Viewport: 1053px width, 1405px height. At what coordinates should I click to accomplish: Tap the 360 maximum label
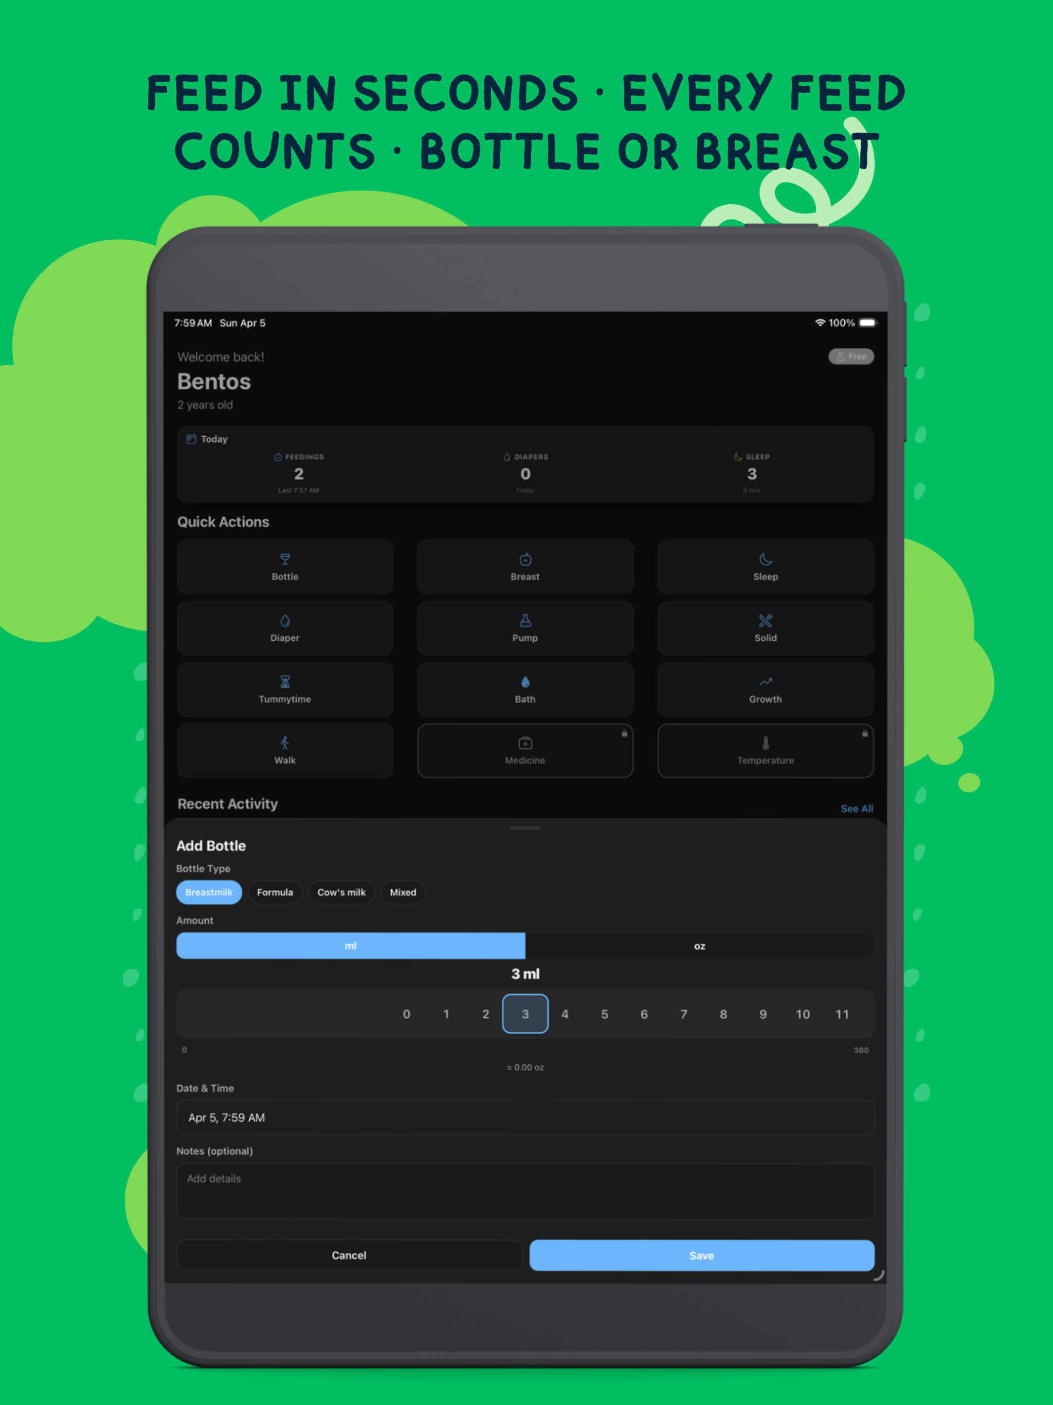point(861,1050)
